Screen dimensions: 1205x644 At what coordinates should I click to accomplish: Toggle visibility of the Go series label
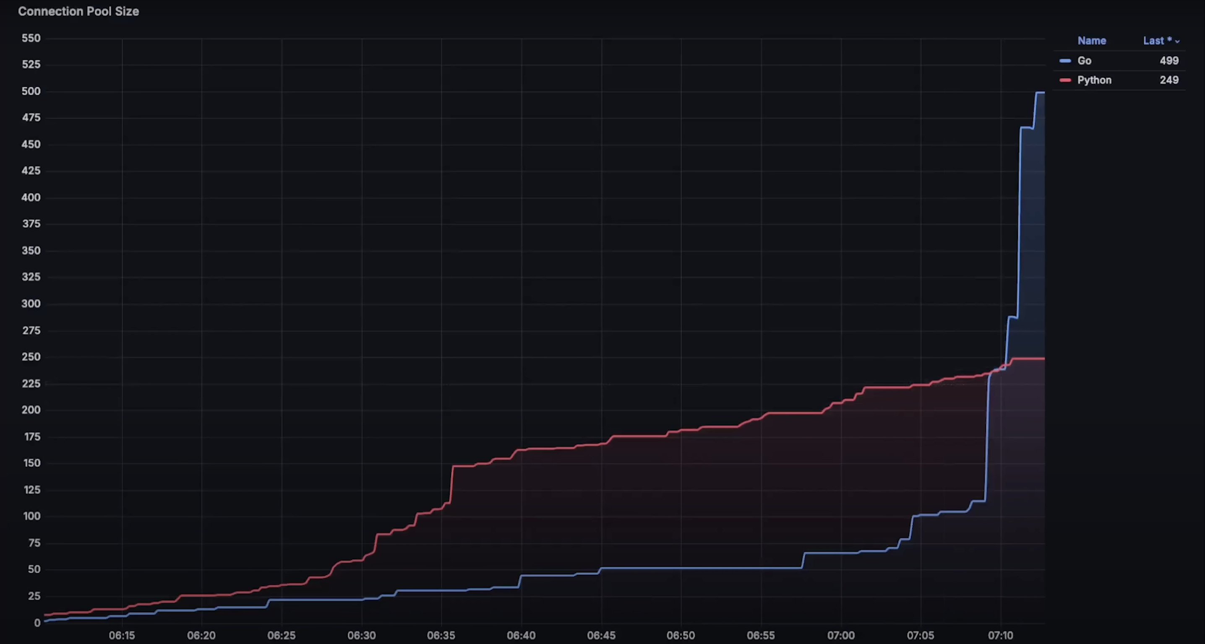[1084, 61]
